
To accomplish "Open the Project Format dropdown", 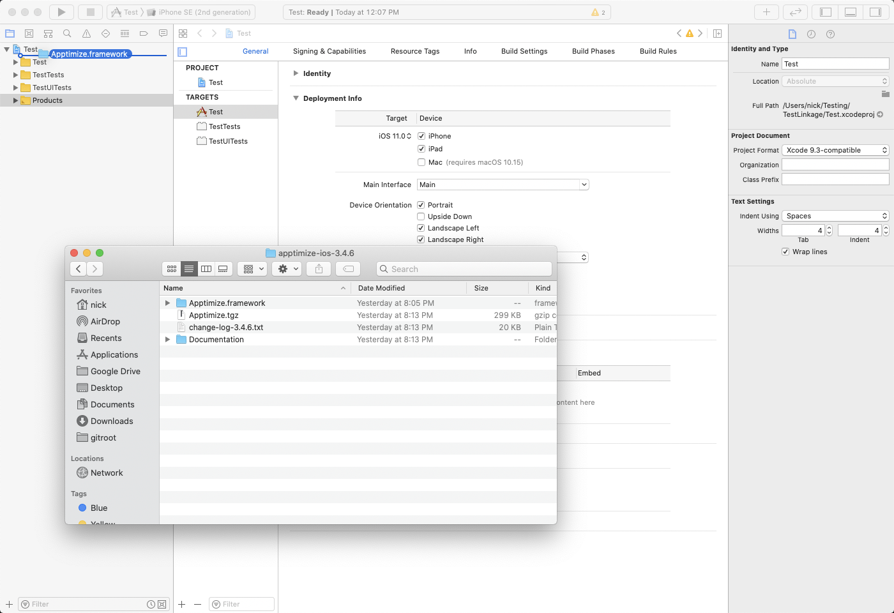I will tap(835, 150).
